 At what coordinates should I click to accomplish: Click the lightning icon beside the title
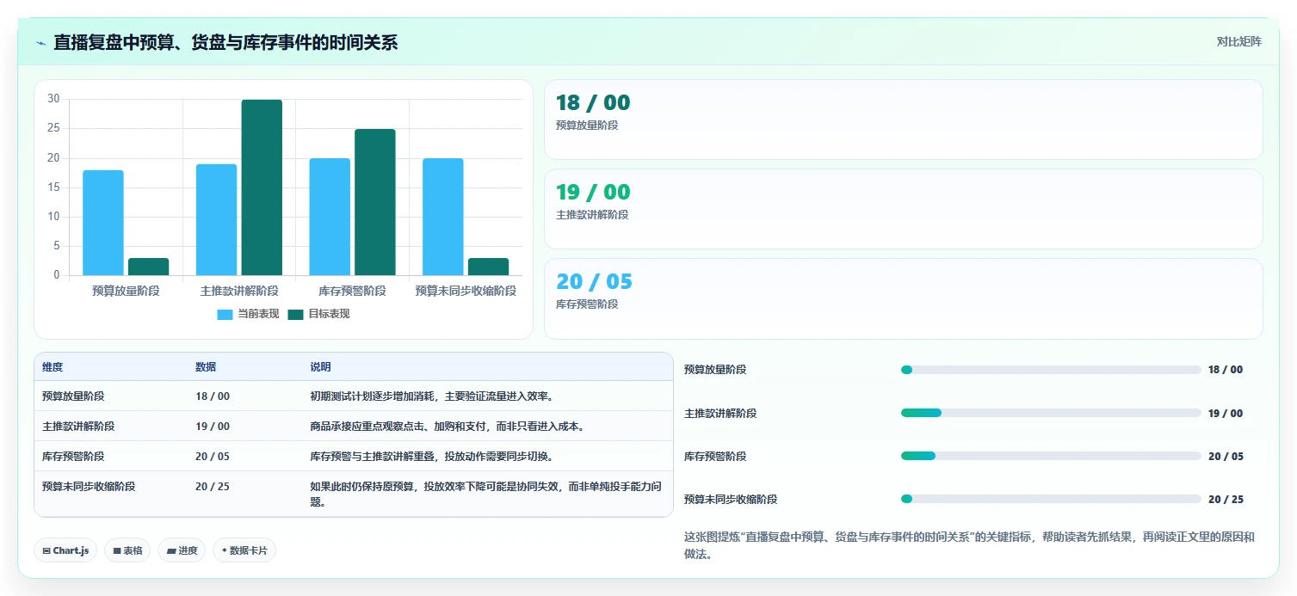41,43
